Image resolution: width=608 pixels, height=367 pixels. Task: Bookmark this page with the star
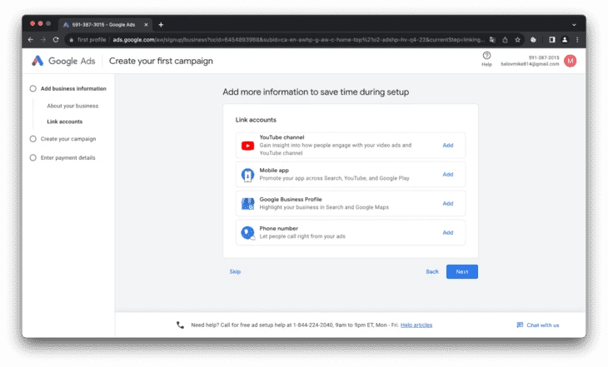pyautogui.click(x=517, y=39)
